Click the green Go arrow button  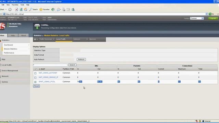point(210,14)
